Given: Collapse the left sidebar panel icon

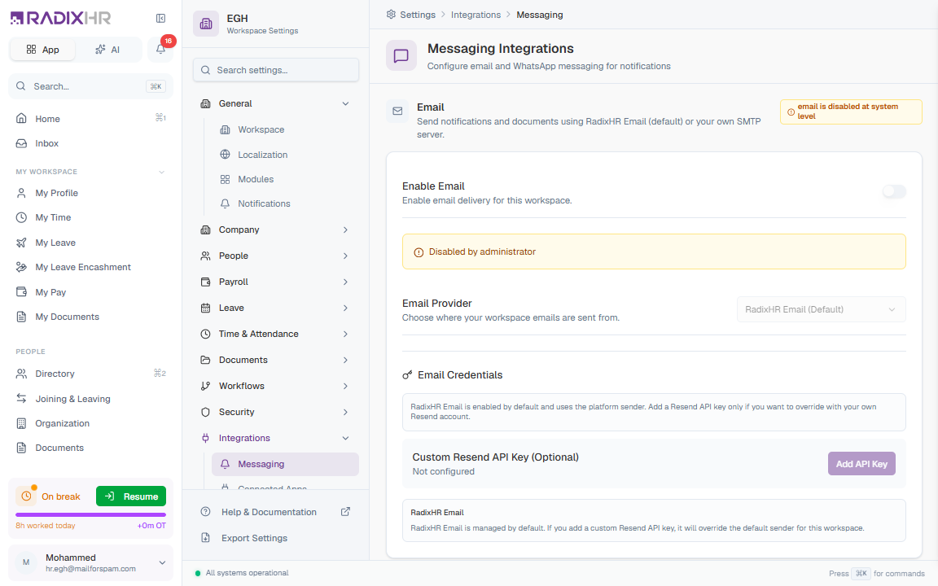Looking at the screenshot, I should [160, 19].
